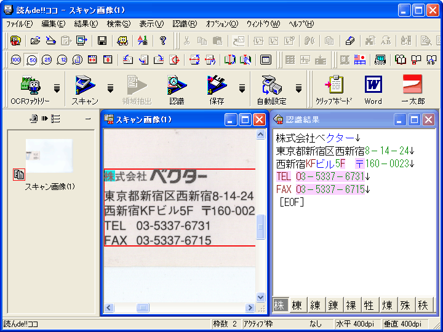Click the open book dictionary icon
Image resolution: width=443 pixels, height=332 pixels.
[401, 60]
